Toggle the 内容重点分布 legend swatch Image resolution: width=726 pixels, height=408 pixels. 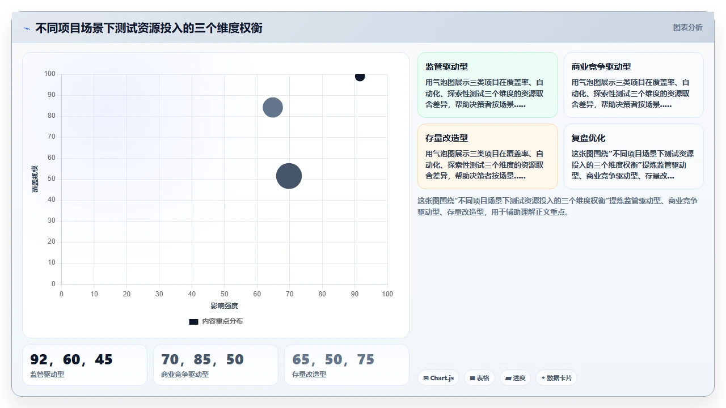pyautogui.click(x=193, y=321)
